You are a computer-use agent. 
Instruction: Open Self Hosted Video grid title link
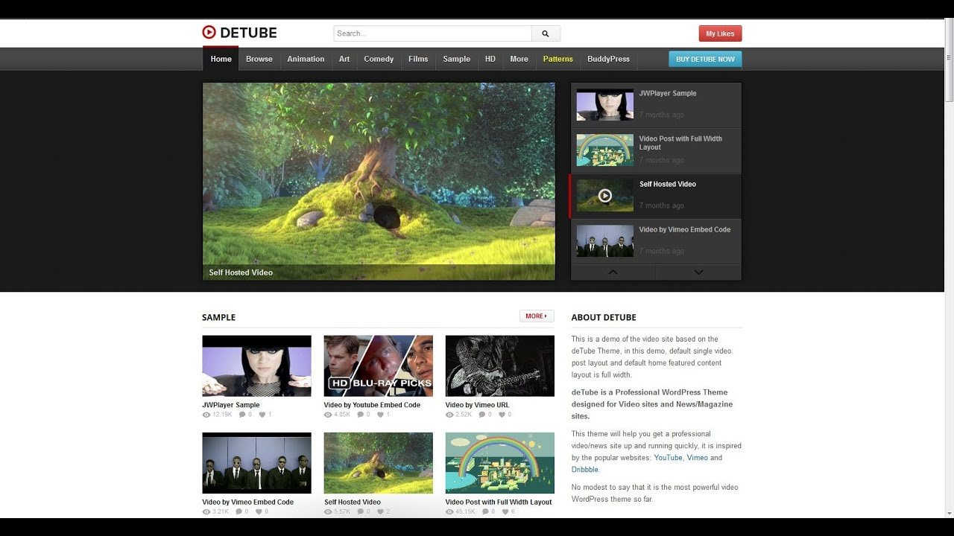352,502
